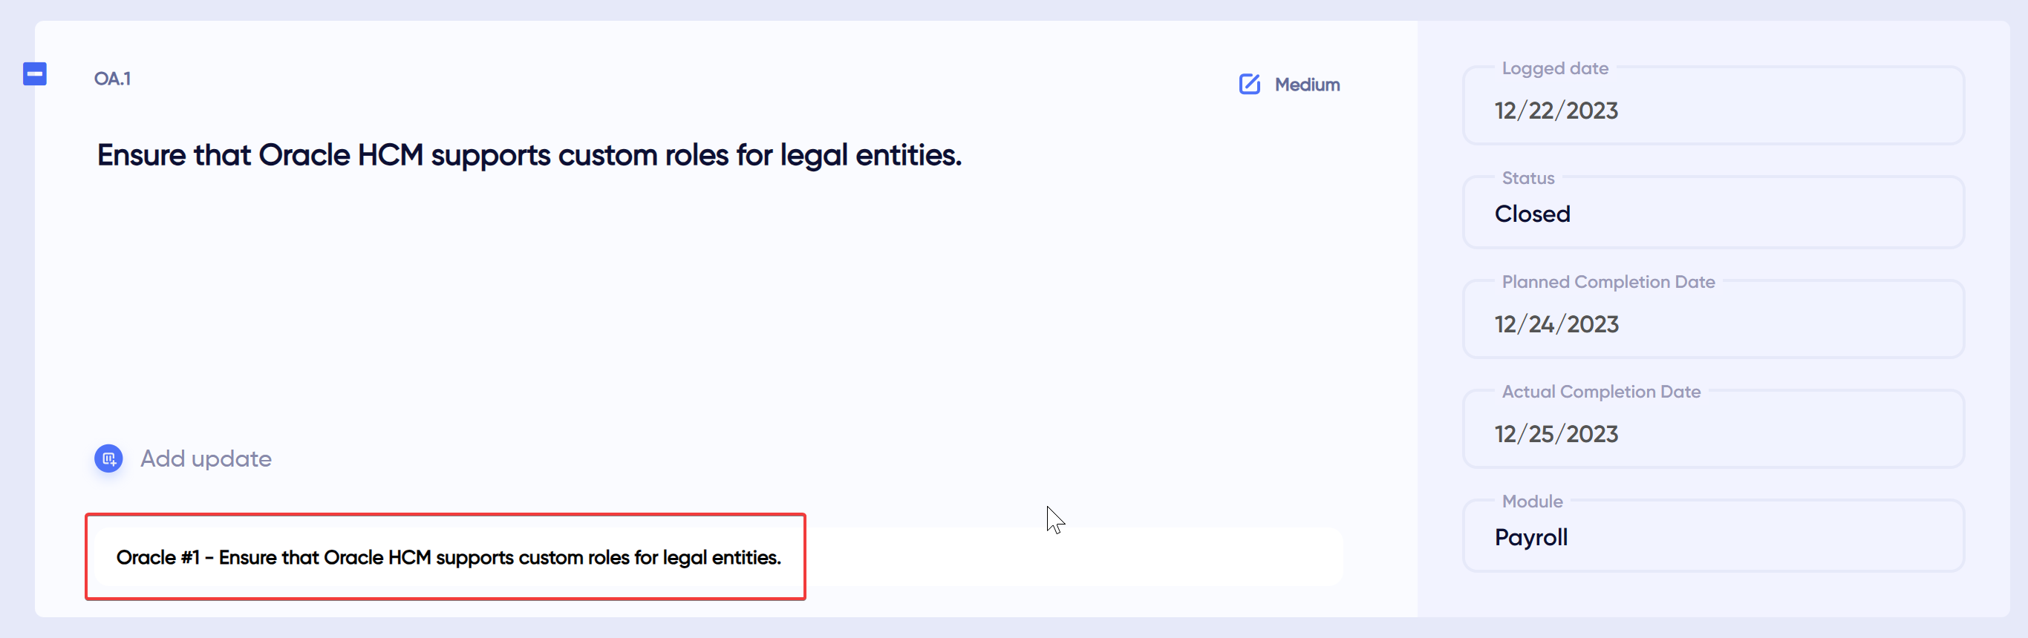Click the action item title text

[529, 156]
